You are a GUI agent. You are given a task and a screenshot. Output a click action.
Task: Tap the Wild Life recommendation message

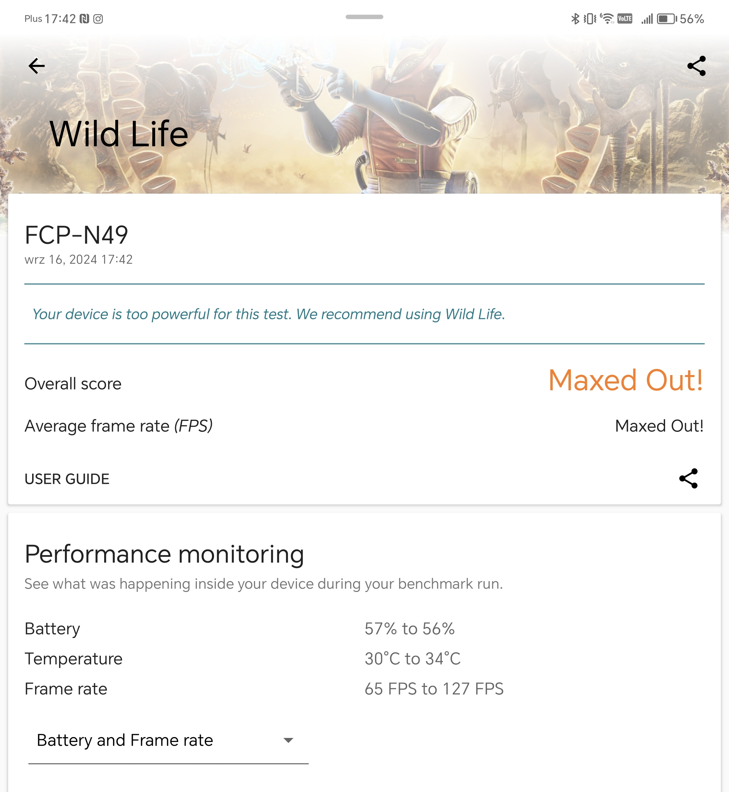tap(268, 314)
